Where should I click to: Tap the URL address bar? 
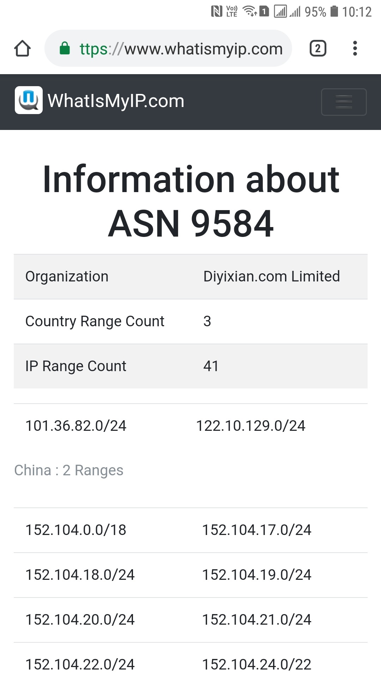[x=181, y=49]
